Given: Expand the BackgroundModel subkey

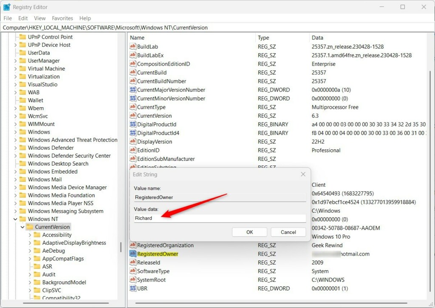Looking at the screenshot, I should tap(30, 282).
